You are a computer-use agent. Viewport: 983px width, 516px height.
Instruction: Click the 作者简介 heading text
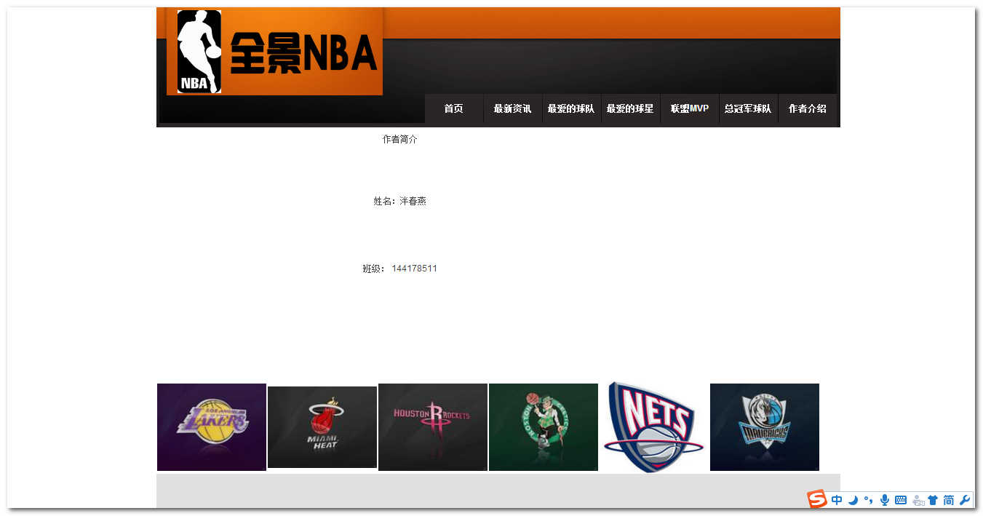pyautogui.click(x=400, y=139)
